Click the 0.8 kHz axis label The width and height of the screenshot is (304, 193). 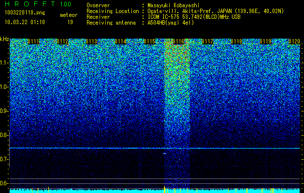pos(4,135)
